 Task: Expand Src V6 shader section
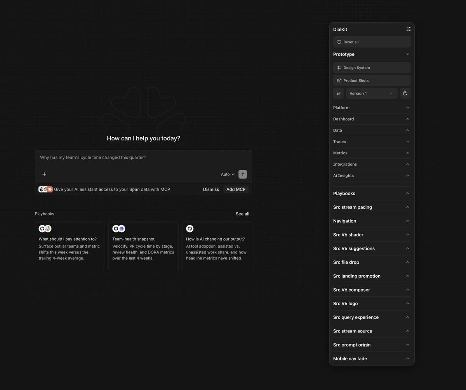(372, 234)
